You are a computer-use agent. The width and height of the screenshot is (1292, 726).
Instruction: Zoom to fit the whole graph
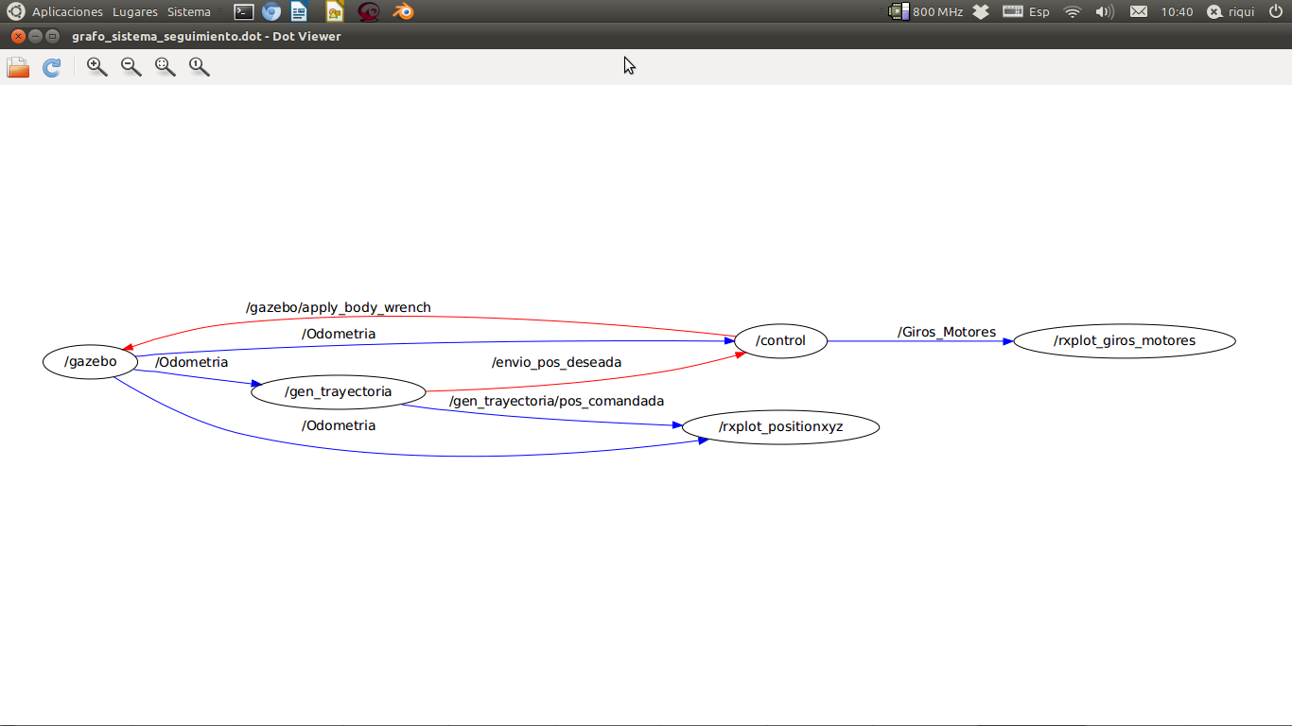click(165, 67)
